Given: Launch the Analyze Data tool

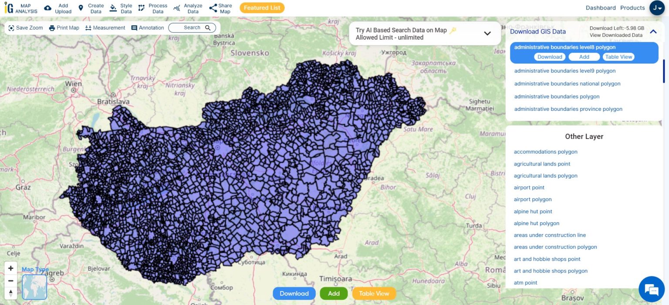Looking at the screenshot, I should tap(176, 8).
